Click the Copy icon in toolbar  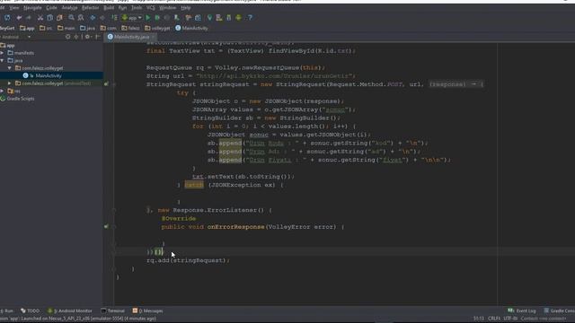(50, 18)
